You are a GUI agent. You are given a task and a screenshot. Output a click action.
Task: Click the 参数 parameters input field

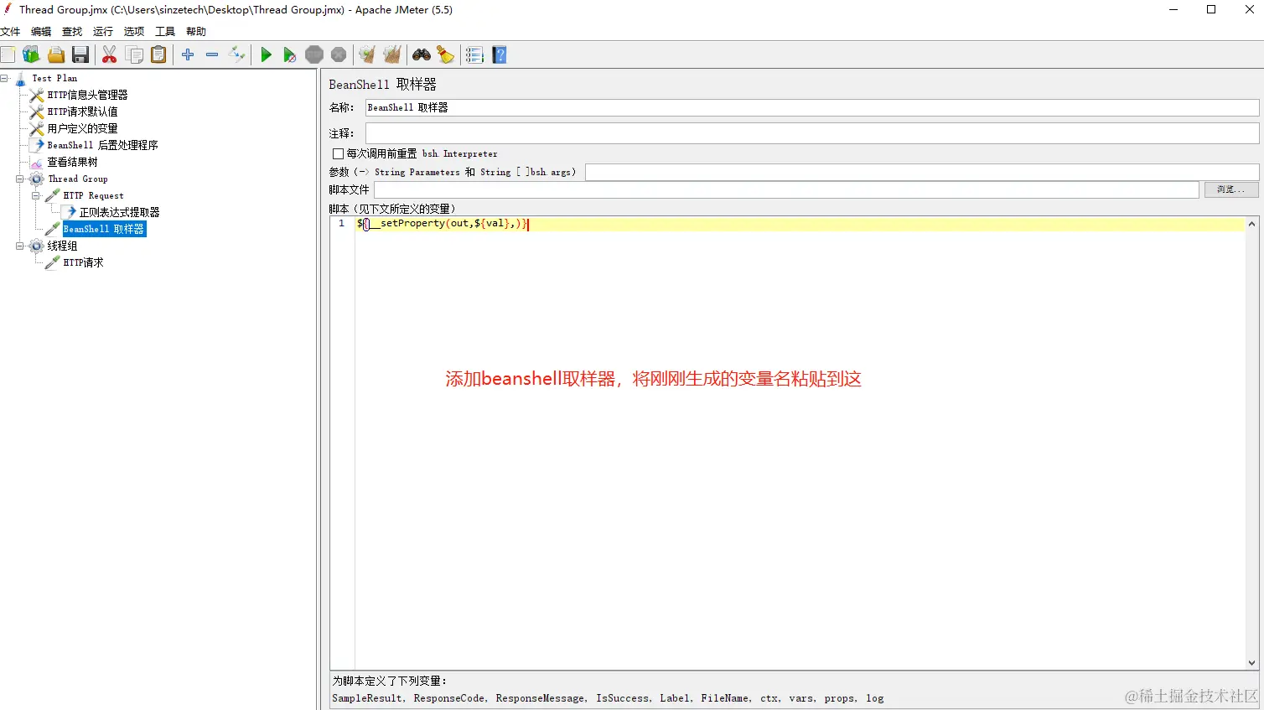[x=922, y=172]
